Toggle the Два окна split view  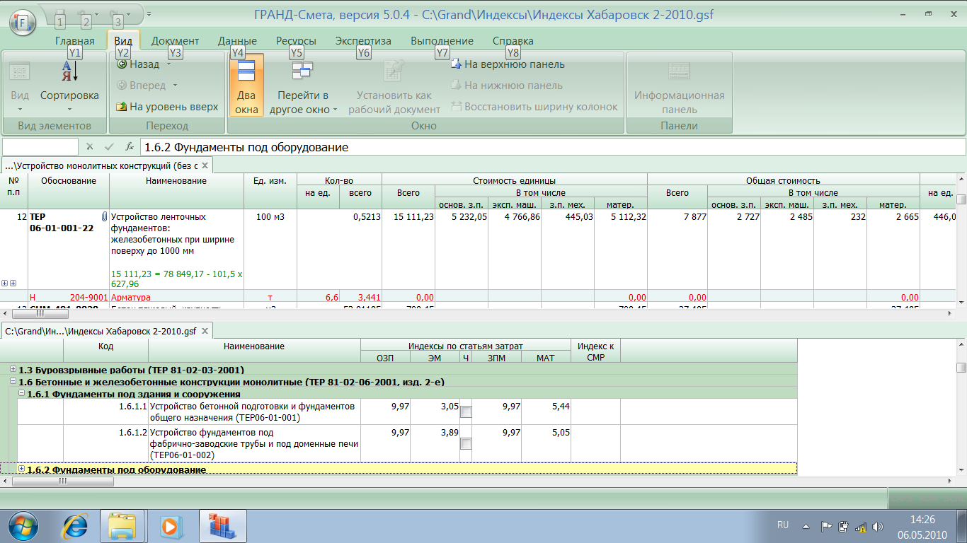(x=246, y=85)
